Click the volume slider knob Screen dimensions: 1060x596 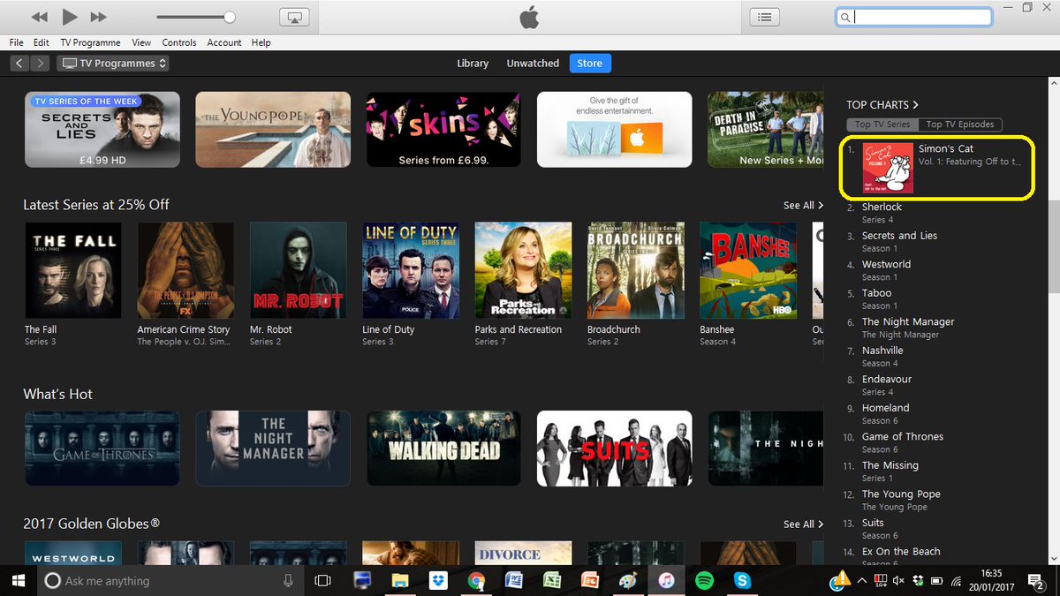(x=230, y=17)
